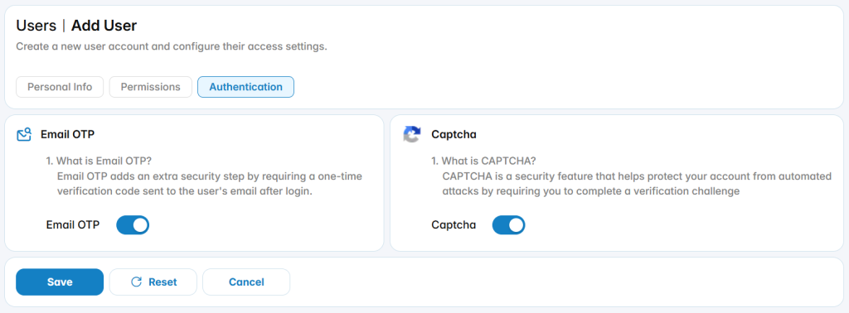Open the Permissions tab
The width and height of the screenshot is (849, 313).
[151, 87]
